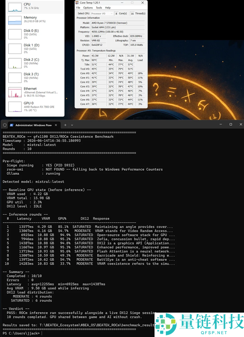This screenshot has width=244, height=337.
Task: Click the Avg VRAM 9.50 GB summary line
Action: point(48,288)
